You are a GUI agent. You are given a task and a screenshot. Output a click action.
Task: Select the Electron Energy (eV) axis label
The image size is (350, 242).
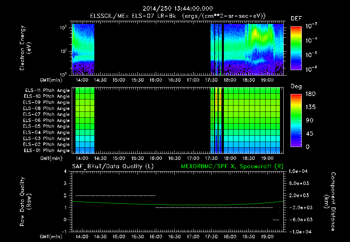click(25, 48)
